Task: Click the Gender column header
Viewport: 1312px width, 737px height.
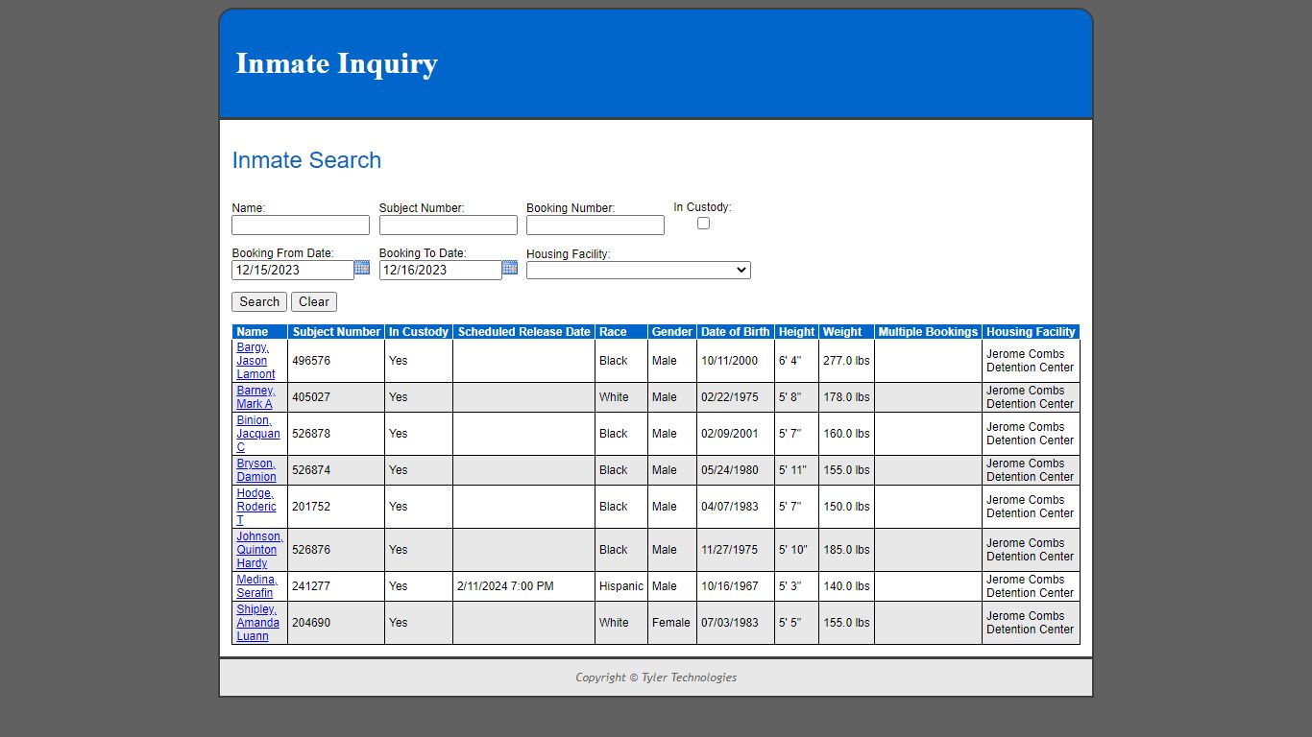Action: tap(672, 332)
